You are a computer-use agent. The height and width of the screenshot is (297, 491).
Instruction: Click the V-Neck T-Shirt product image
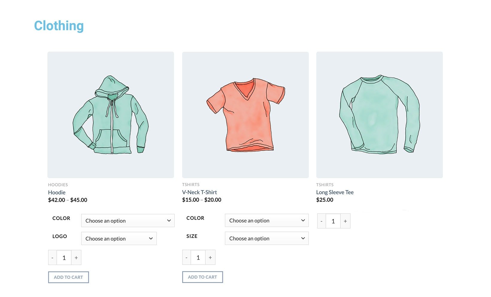pyautogui.click(x=245, y=114)
